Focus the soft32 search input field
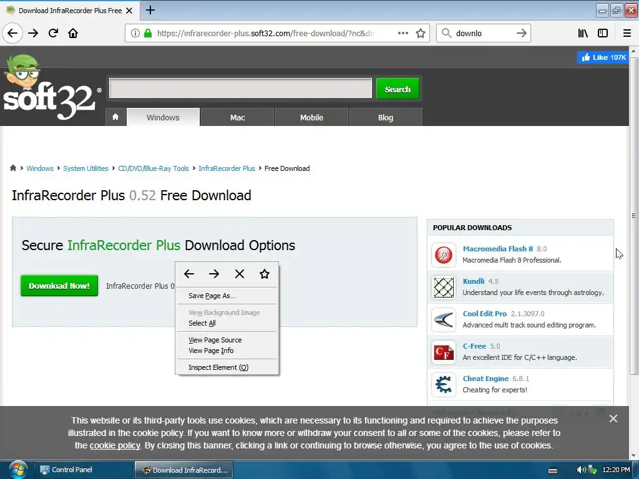 pos(240,88)
